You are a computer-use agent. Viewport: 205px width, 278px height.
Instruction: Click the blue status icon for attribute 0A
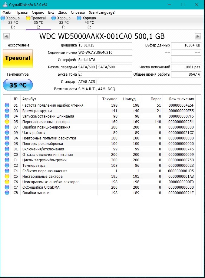point(7,138)
